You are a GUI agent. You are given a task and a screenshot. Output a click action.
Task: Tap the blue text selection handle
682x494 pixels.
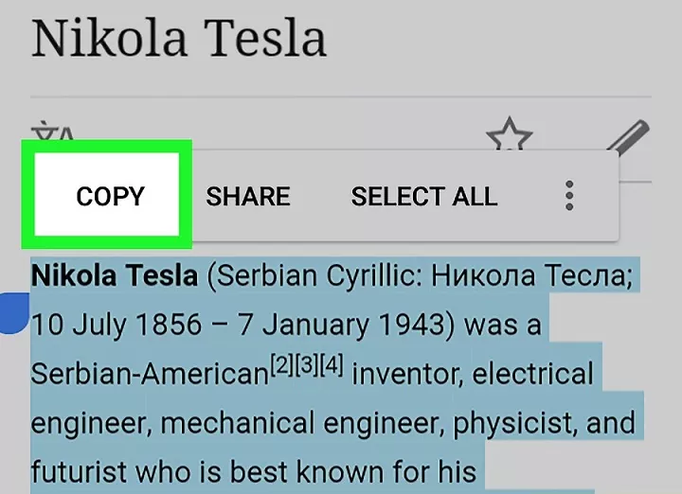pos(14,313)
